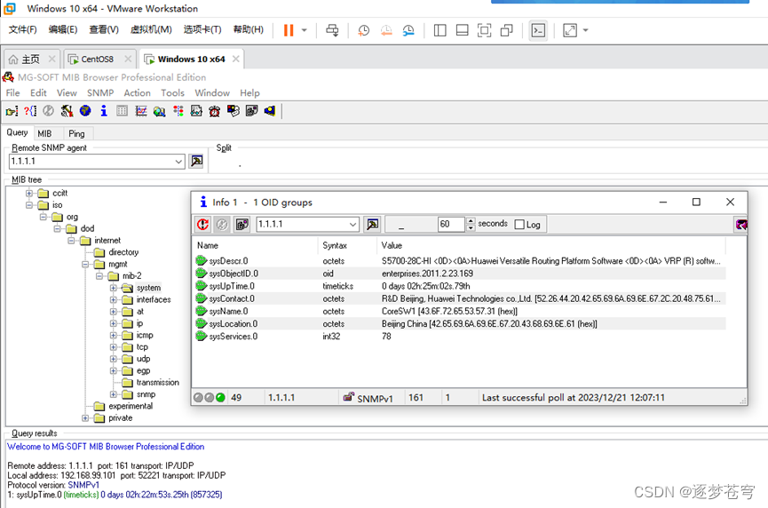
Task: Click the agent profiles toolbar icon
Action: click(x=252, y=111)
